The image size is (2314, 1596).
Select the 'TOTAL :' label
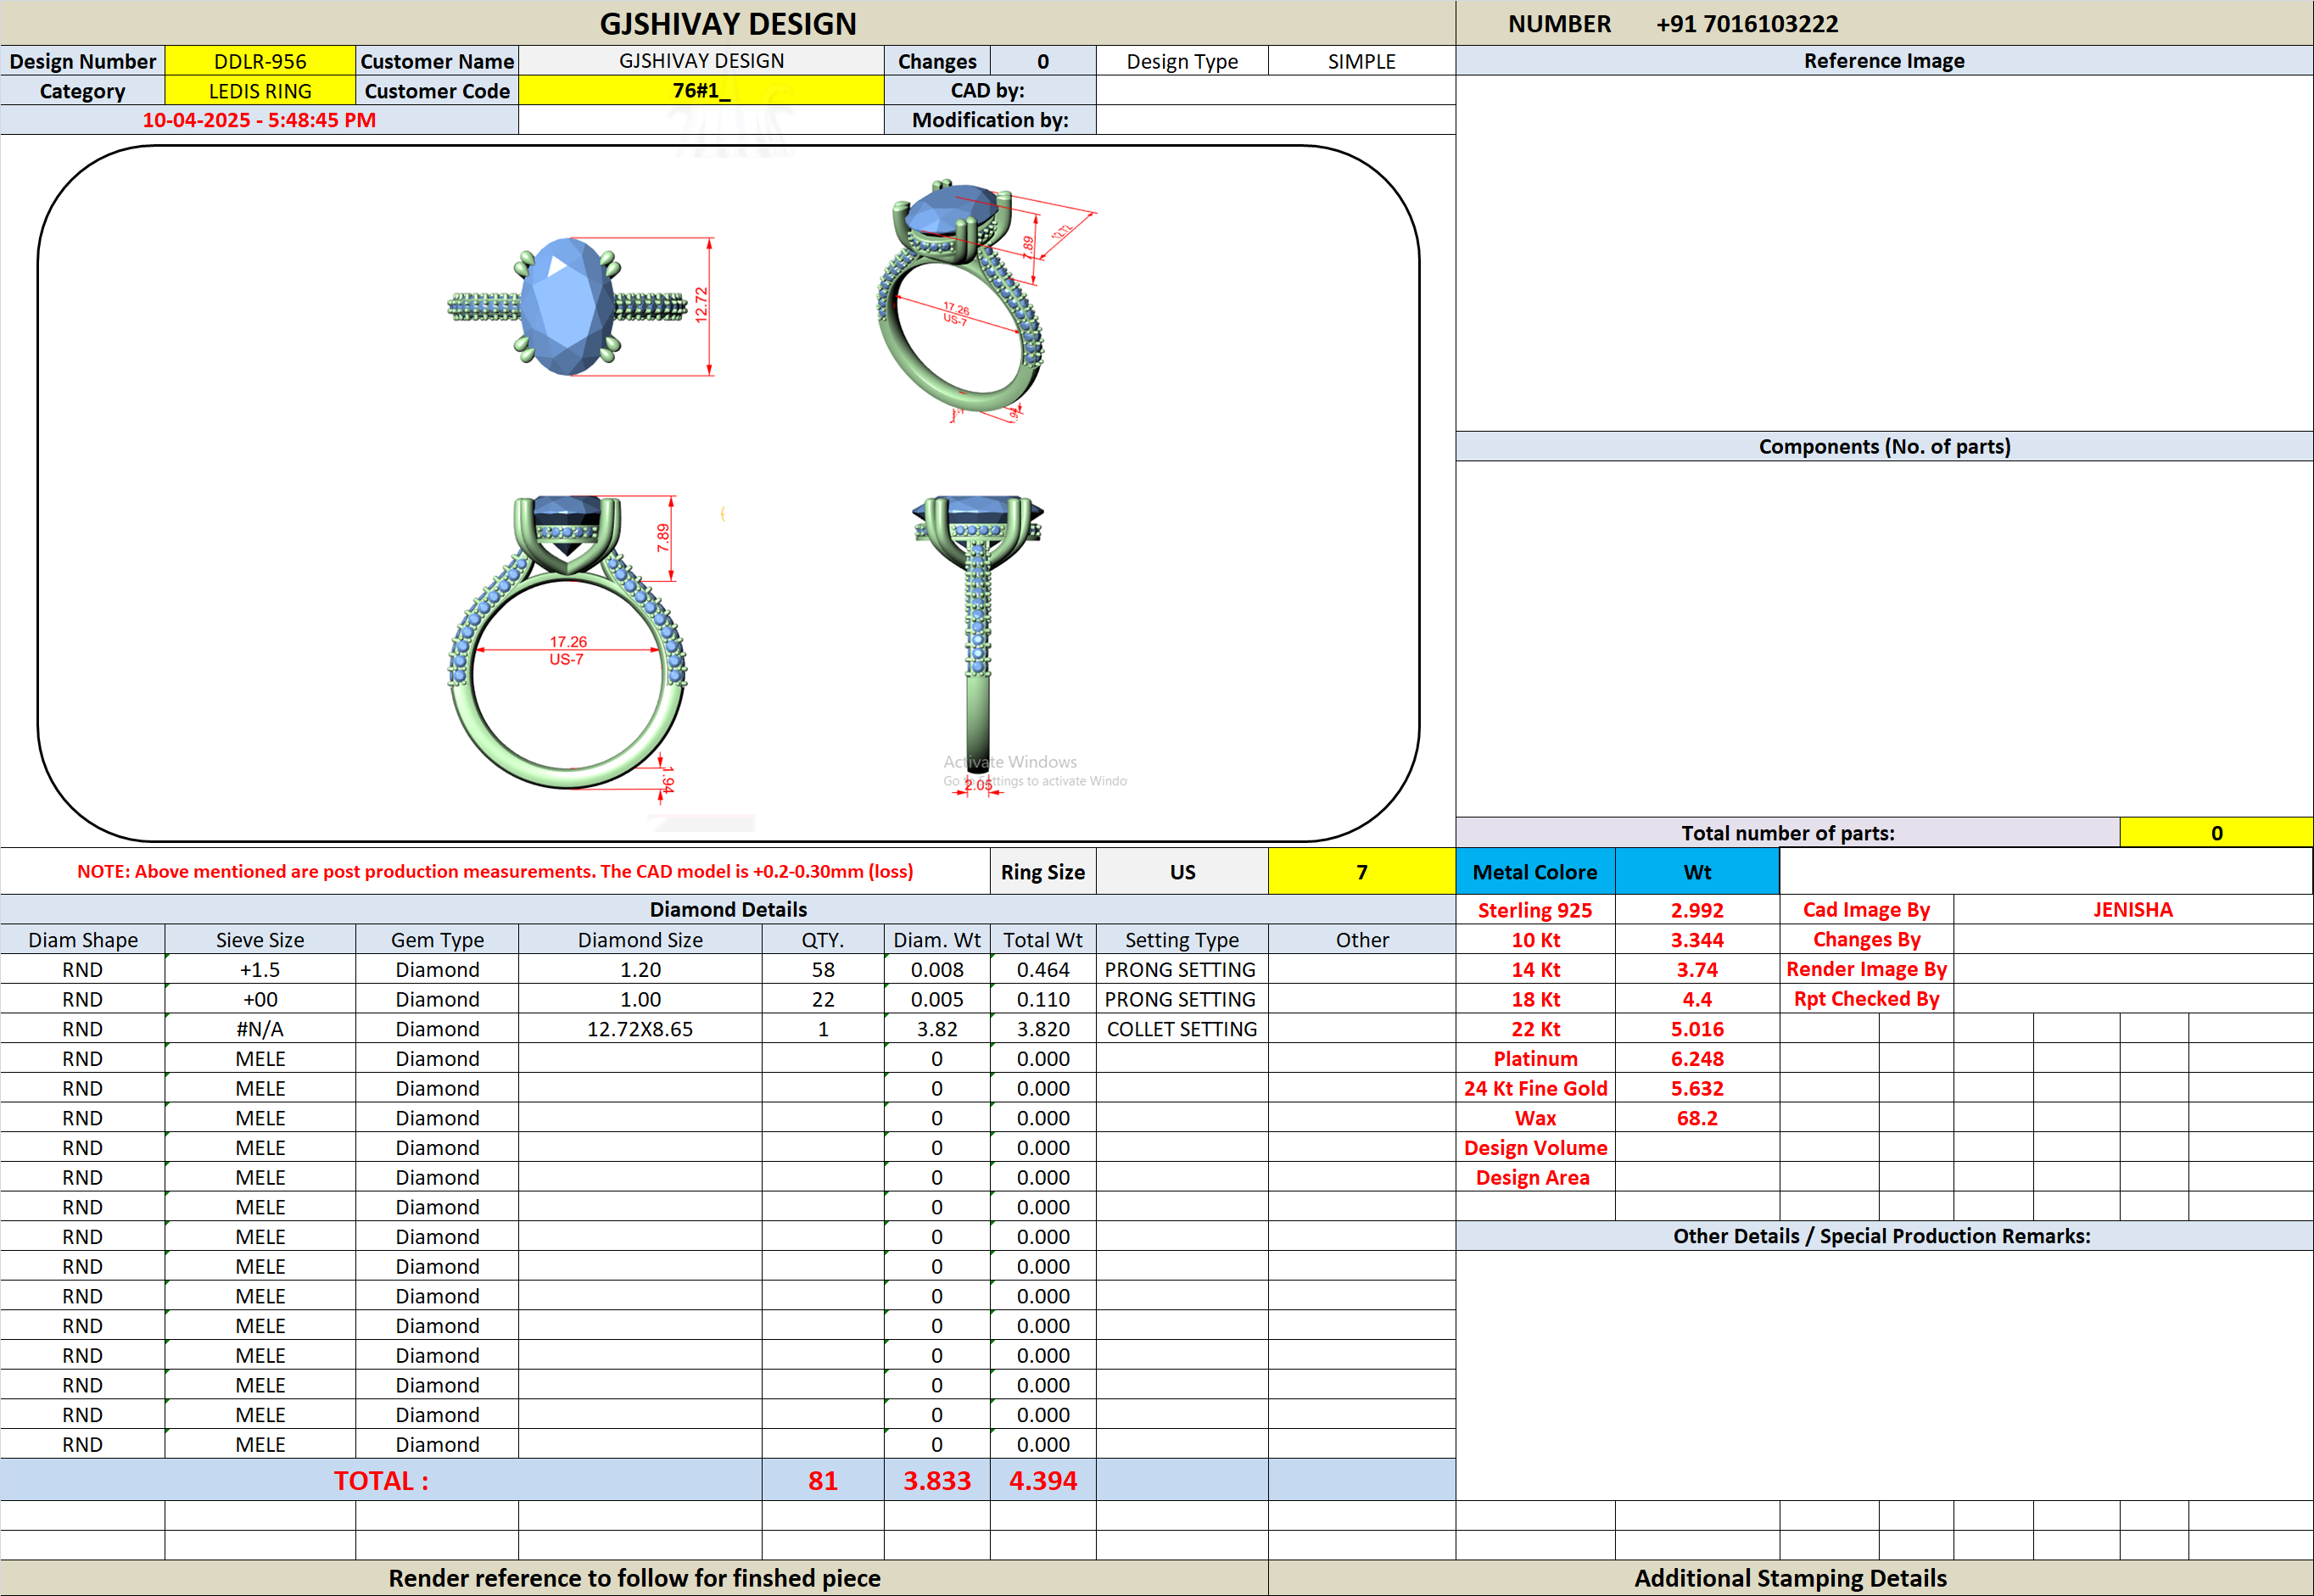(381, 1481)
